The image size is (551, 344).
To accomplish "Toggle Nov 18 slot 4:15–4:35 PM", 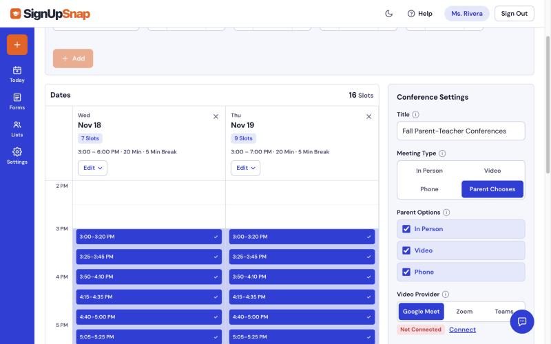I will point(149,297).
